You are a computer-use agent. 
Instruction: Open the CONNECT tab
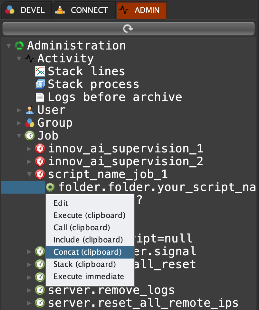tap(84, 10)
